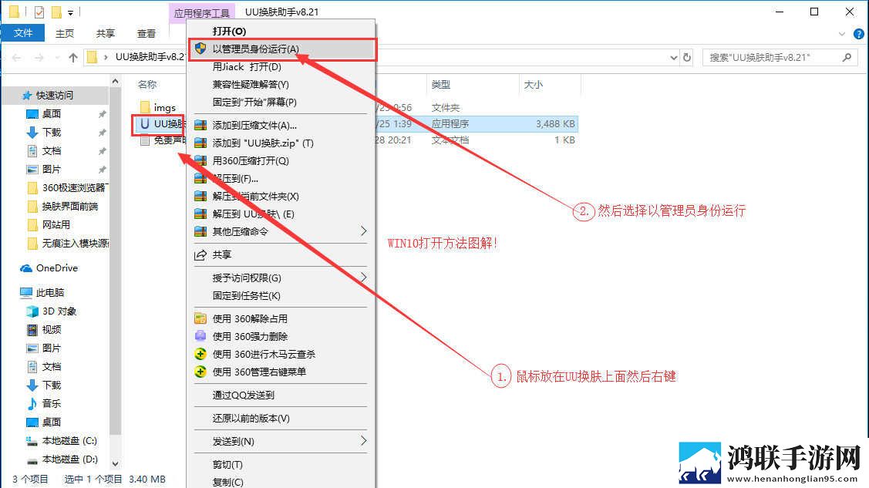This screenshot has height=488, width=869.
Task: Click the properties checkmark icon in title bar
Action: [x=39, y=12]
